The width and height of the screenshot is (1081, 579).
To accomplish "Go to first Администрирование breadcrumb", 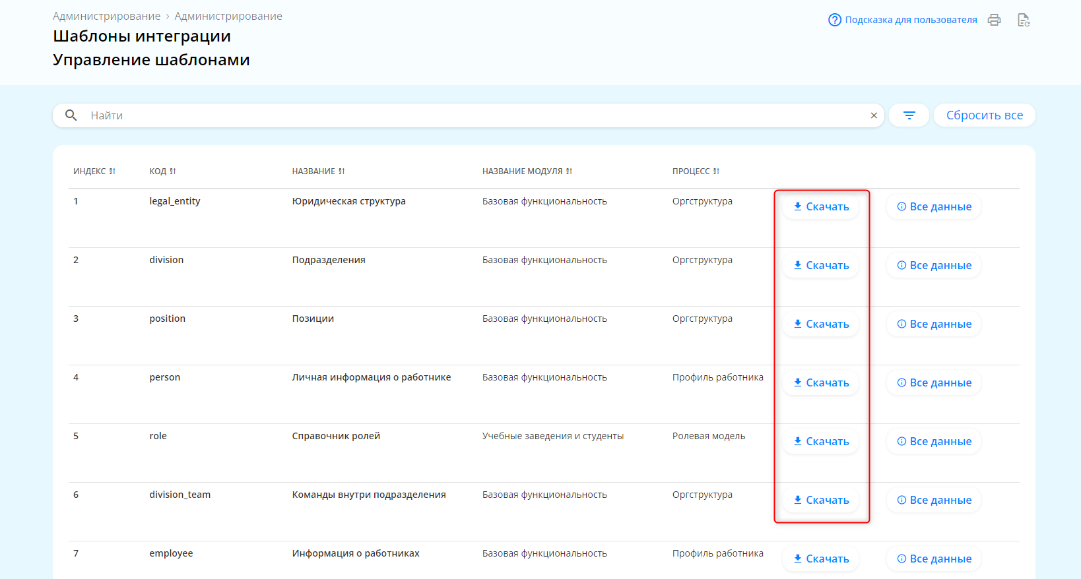I will [x=106, y=16].
